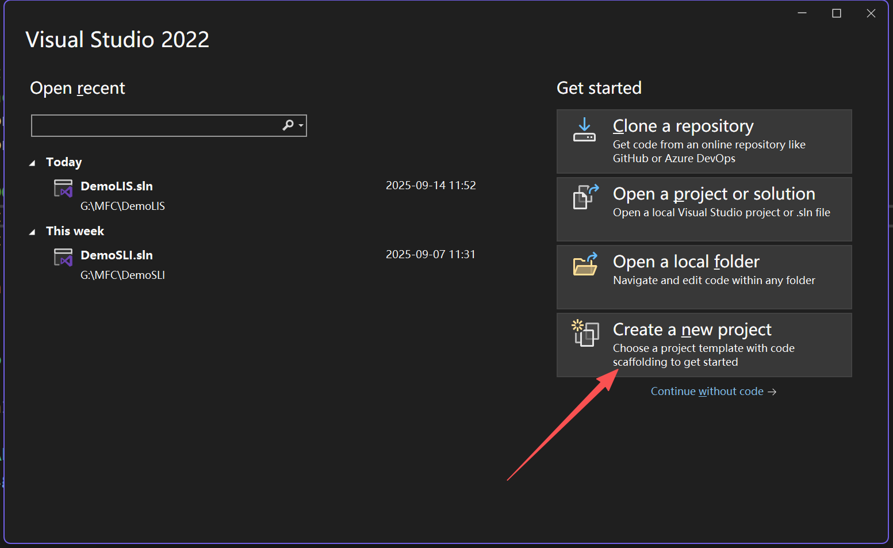Viewport: 893px width, 548px height.
Task: Minimize the Visual Studio 2022 window
Action: (x=802, y=13)
